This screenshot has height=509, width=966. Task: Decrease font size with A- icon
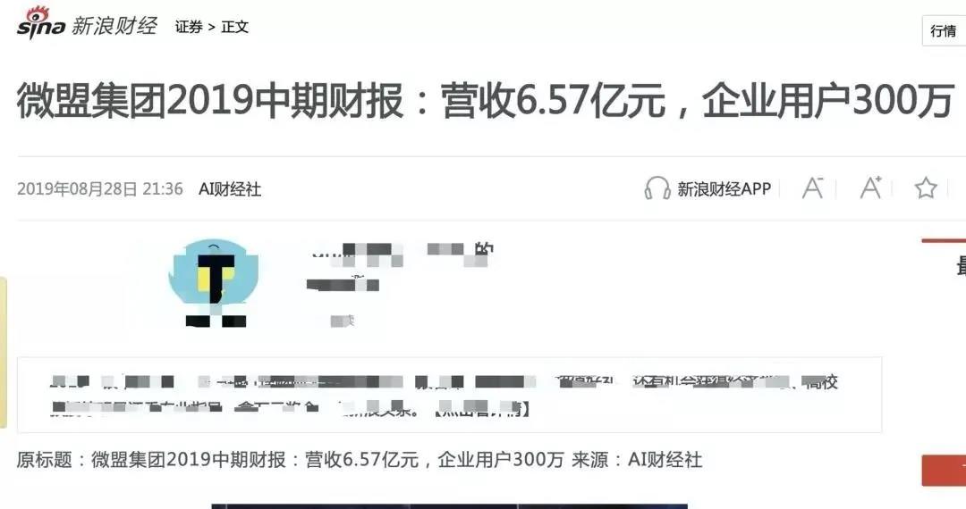812,188
